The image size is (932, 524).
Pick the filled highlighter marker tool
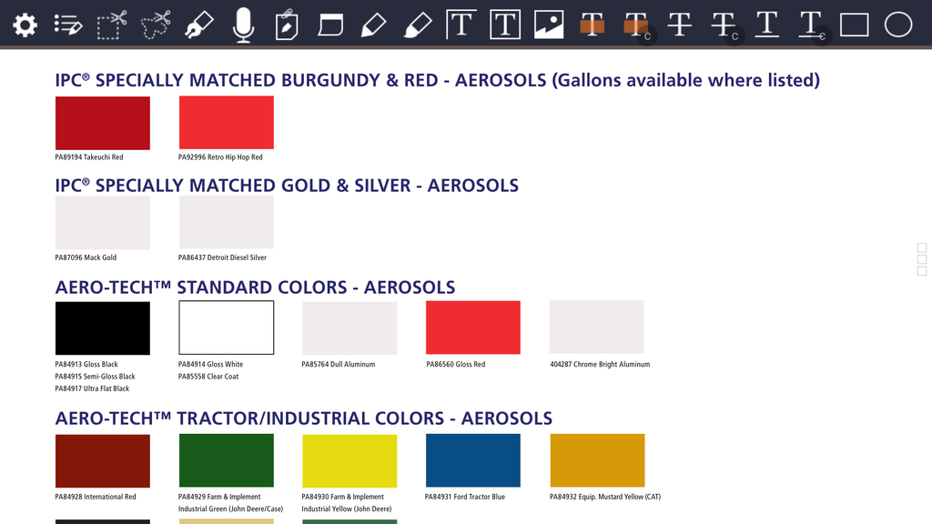coord(418,25)
